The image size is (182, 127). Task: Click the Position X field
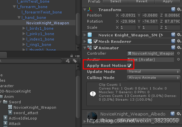click(128, 15)
